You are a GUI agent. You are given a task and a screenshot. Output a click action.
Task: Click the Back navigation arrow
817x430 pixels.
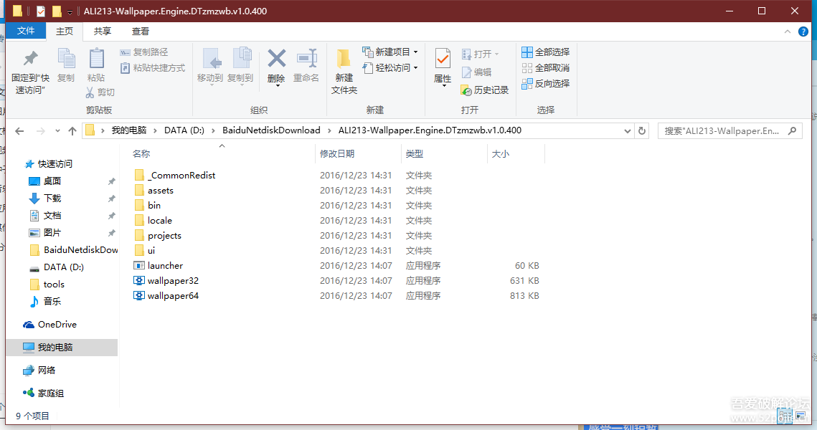(20, 131)
